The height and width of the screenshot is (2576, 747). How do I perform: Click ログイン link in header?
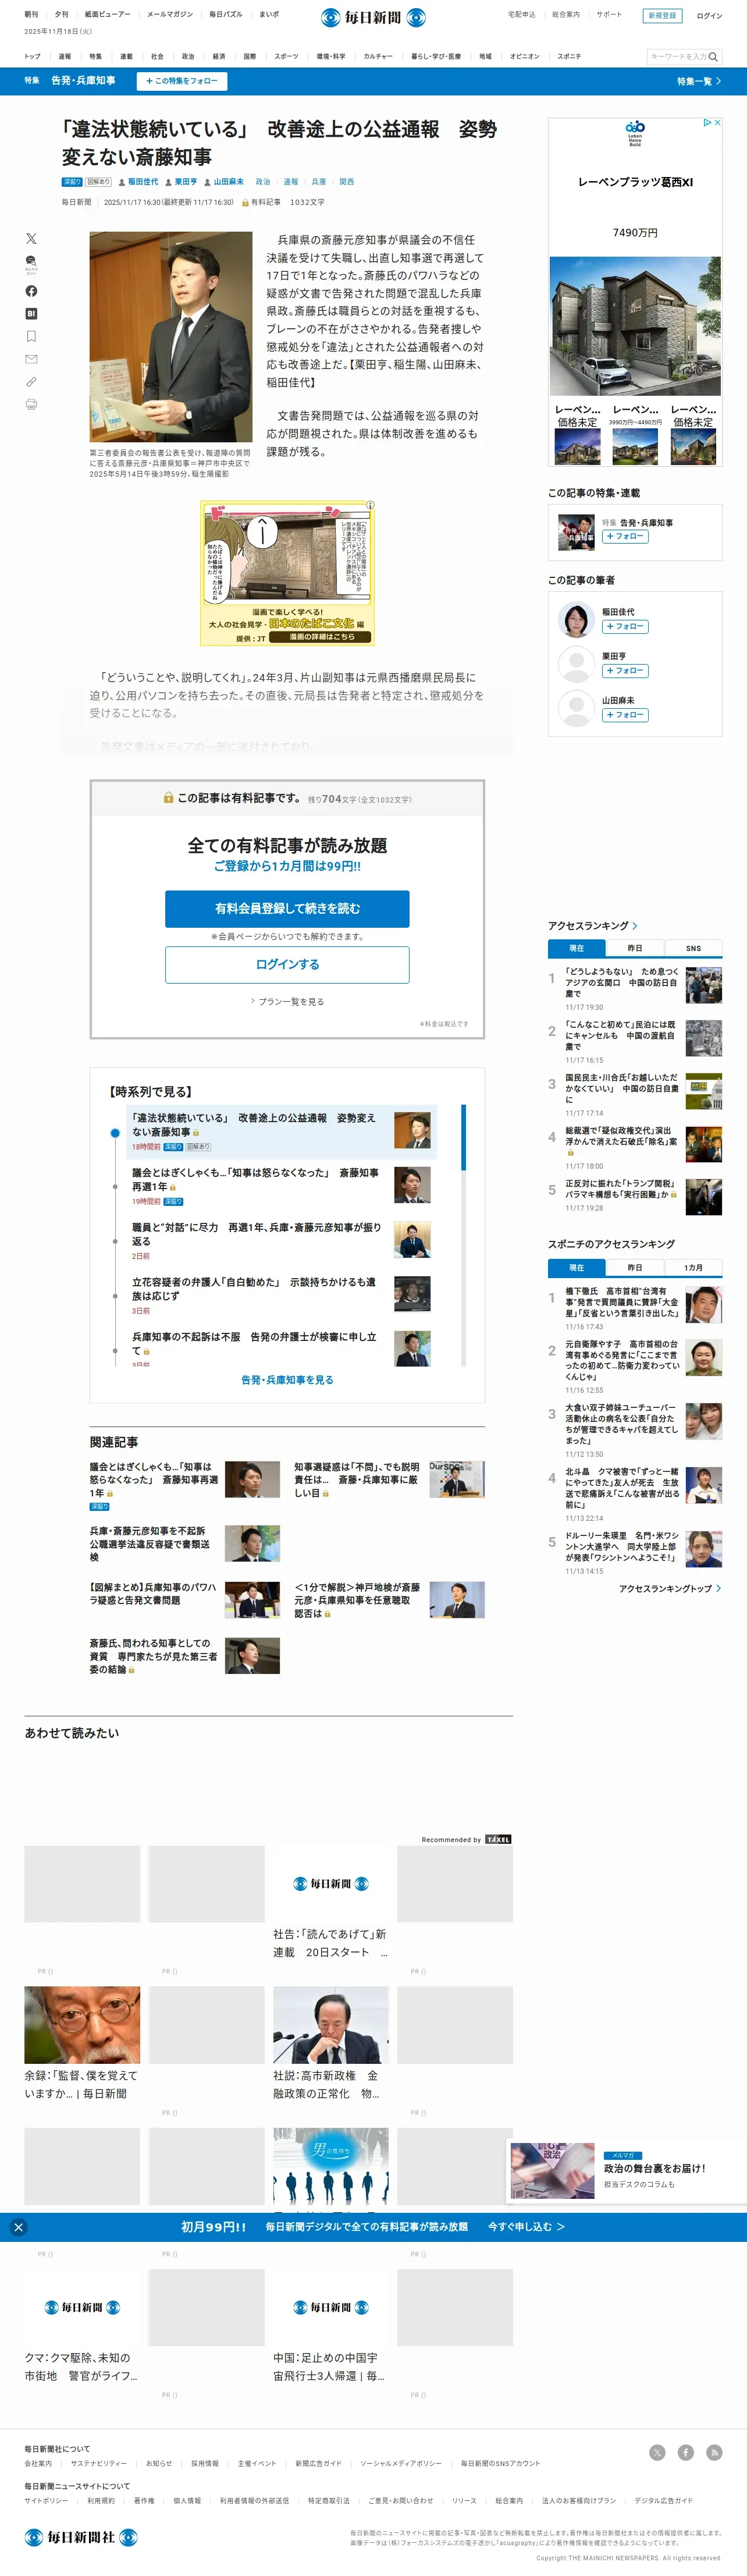(709, 16)
